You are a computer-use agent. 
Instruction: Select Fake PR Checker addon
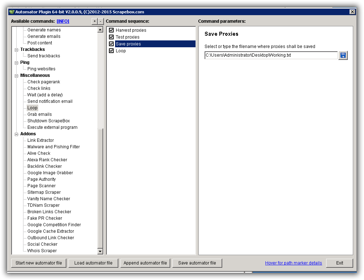pyautogui.click(x=45, y=218)
